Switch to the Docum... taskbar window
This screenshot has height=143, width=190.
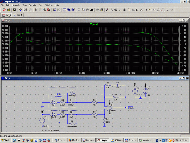(x=89, y=140)
